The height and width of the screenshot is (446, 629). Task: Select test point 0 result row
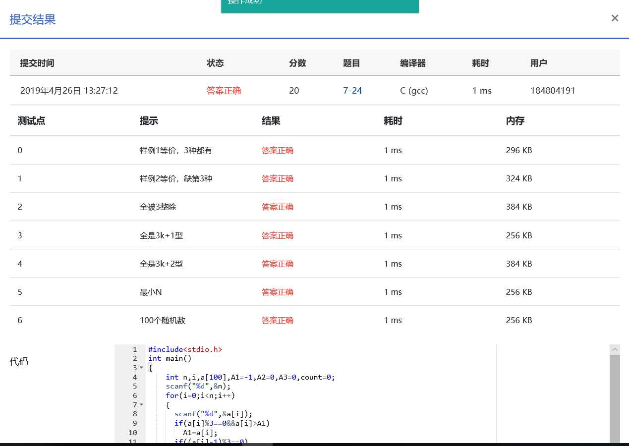coord(278,150)
